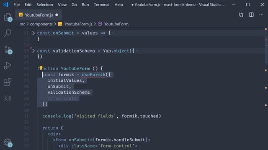Split the editor to the right
This screenshot has height=150, width=268.
tap(251, 15)
